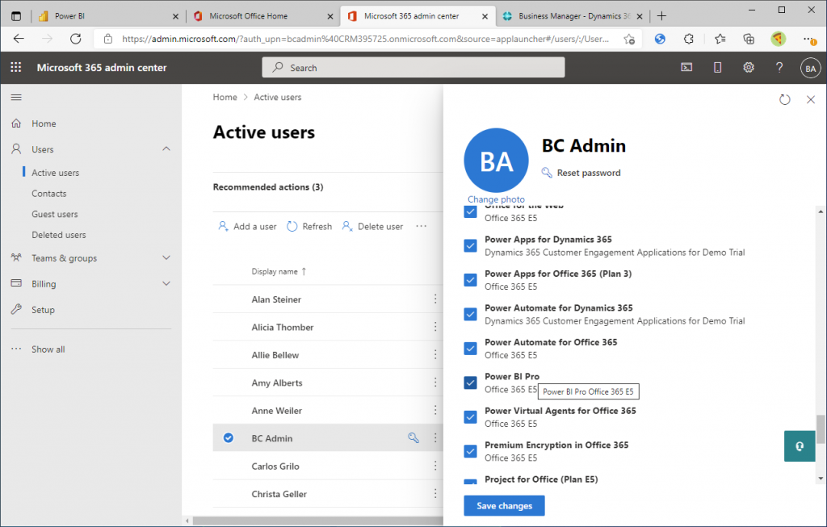The width and height of the screenshot is (827, 527).
Task: Expand the Billing navigation section
Action: (166, 283)
